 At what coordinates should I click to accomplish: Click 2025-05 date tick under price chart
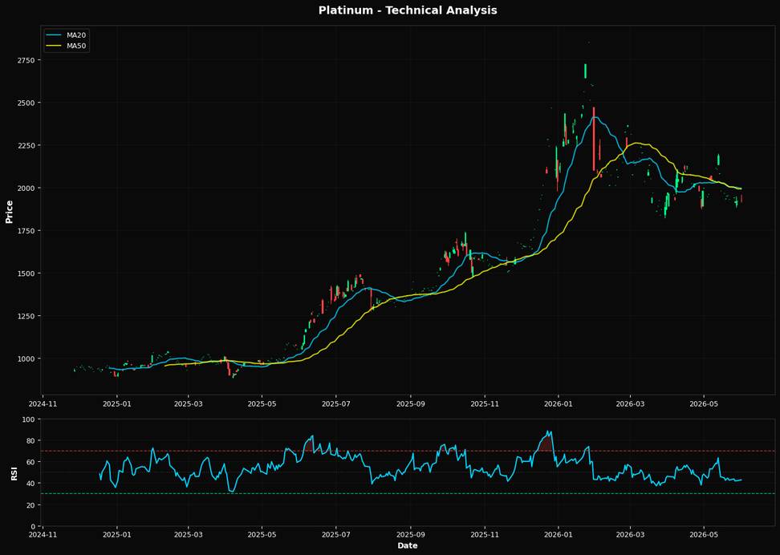(x=262, y=403)
